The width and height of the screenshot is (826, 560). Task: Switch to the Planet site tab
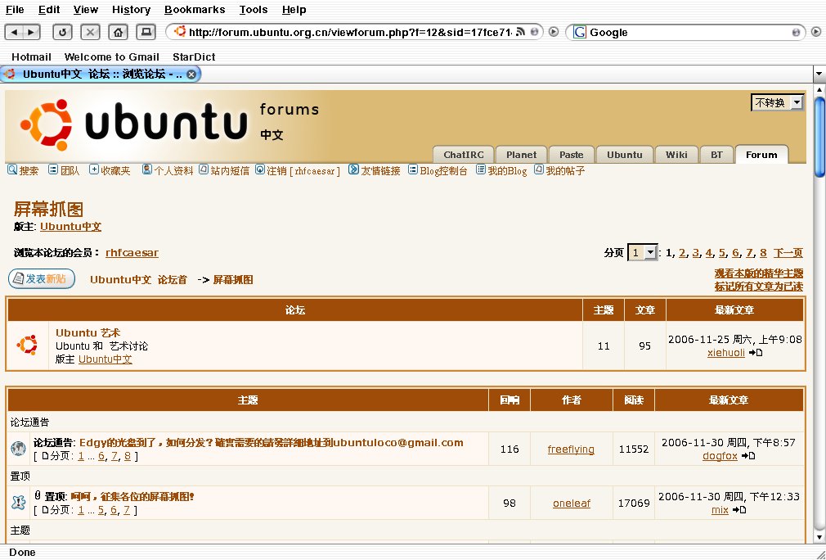point(522,155)
